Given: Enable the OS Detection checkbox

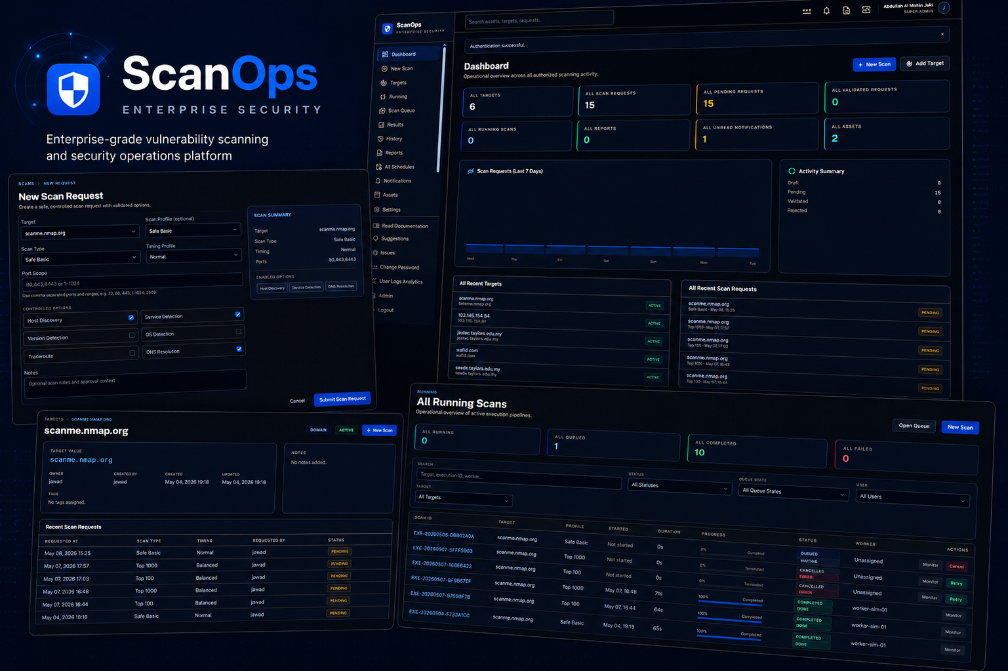Looking at the screenshot, I should [x=239, y=331].
